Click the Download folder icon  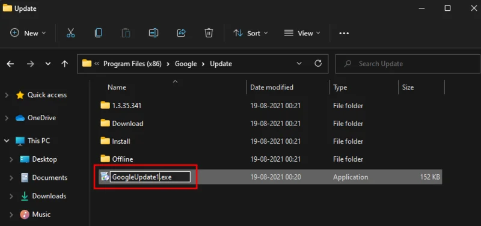tap(105, 123)
